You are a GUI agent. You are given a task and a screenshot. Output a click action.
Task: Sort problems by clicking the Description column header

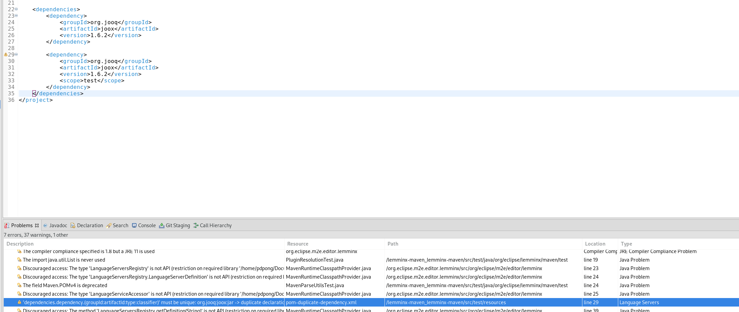click(x=20, y=244)
